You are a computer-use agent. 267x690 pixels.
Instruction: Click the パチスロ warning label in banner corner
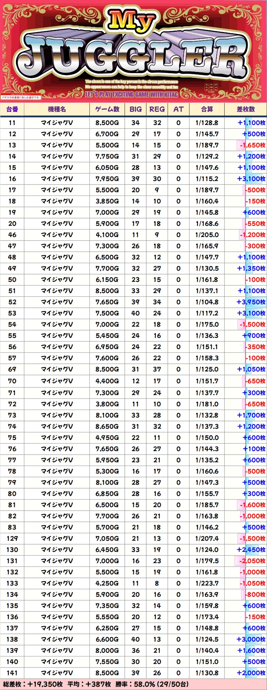click(x=21, y=97)
